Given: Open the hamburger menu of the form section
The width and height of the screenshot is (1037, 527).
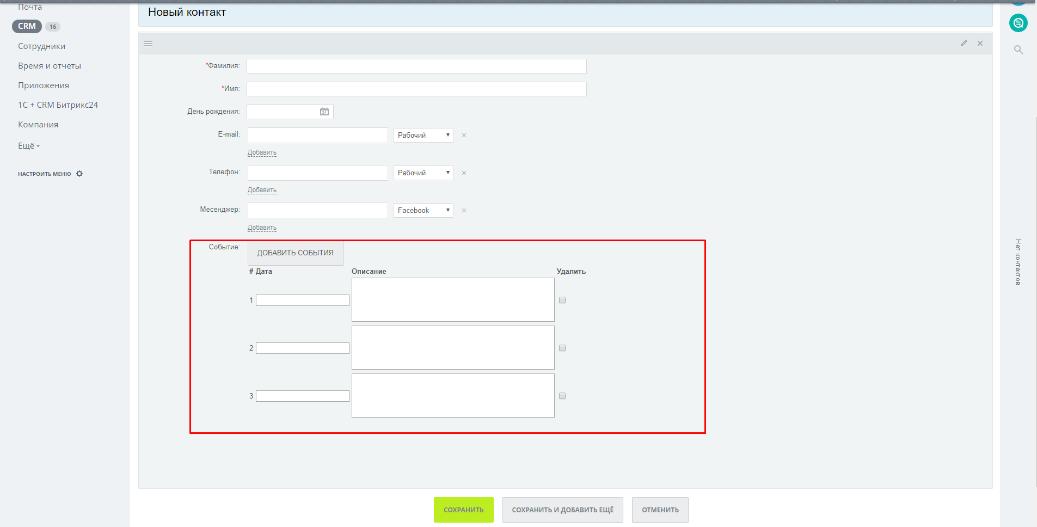Looking at the screenshot, I should [149, 44].
